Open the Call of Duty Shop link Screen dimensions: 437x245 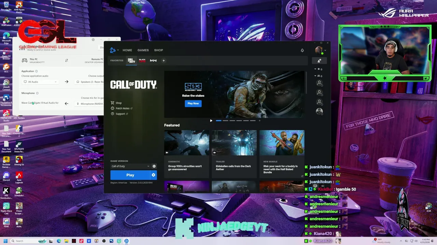click(116, 103)
